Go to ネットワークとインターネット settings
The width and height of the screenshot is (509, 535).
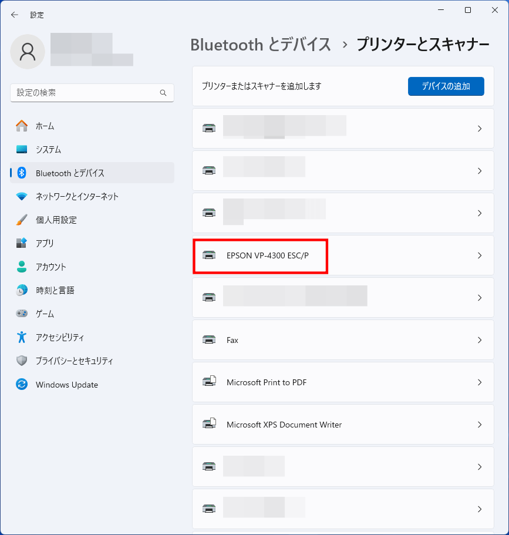77,196
